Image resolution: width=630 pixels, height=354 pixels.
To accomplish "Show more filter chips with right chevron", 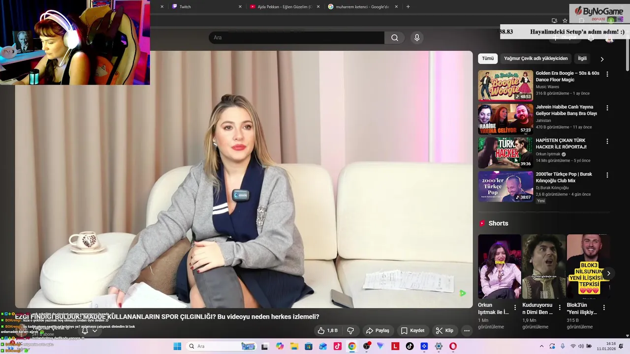I will [602, 59].
